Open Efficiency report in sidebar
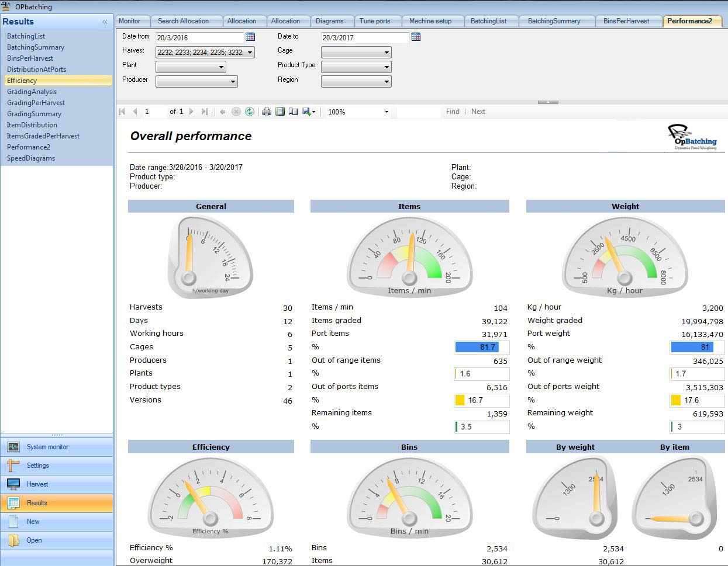The height and width of the screenshot is (566, 728). [57, 81]
